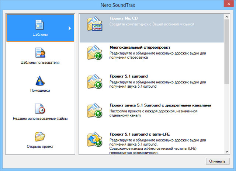Click the discrete channels 5.1 project icon
236x171 pixels.
[x=94, y=109]
